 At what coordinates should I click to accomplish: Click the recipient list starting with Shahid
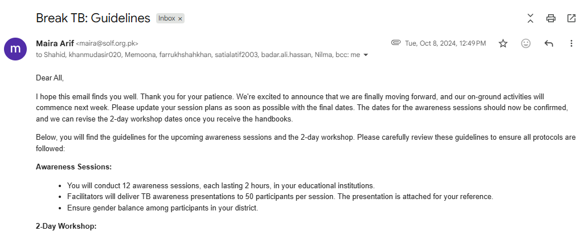point(198,55)
